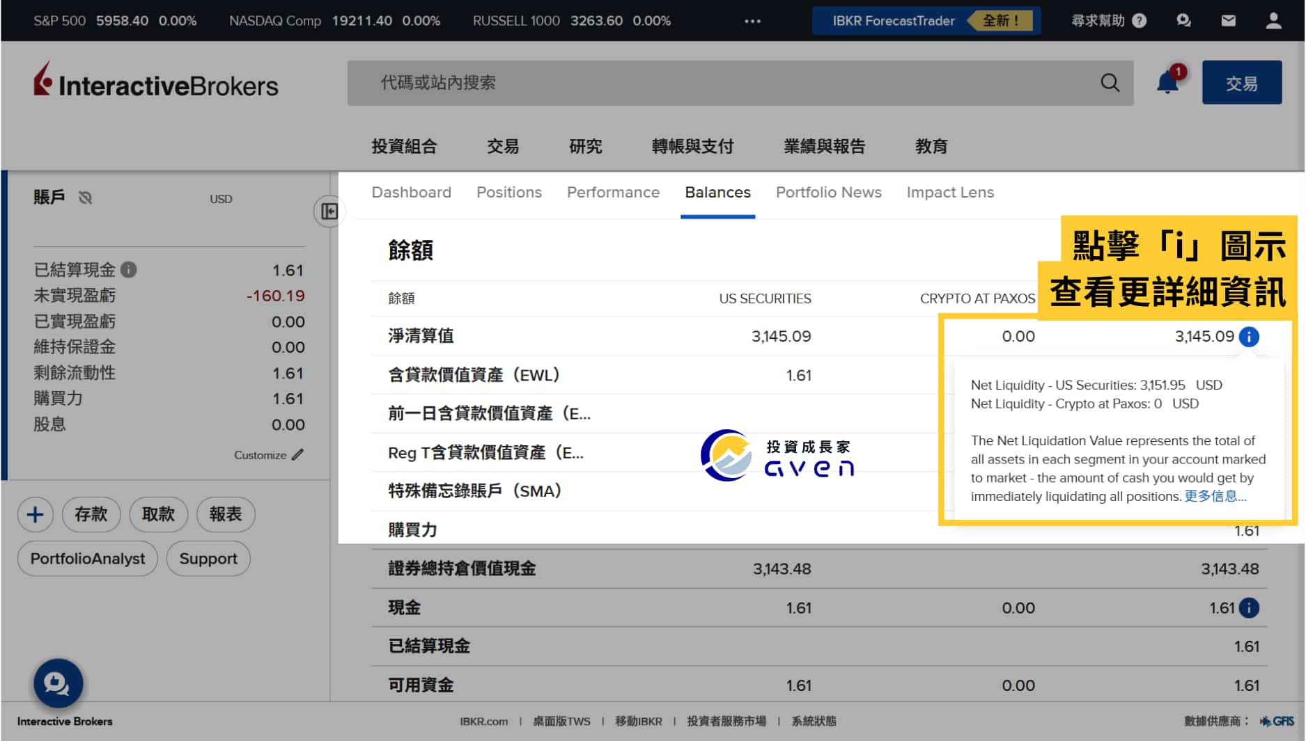The height and width of the screenshot is (741, 1306).
Task: Click 未實現盈虧 value -160.19
Action: pyautogui.click(x=276, y=296)
